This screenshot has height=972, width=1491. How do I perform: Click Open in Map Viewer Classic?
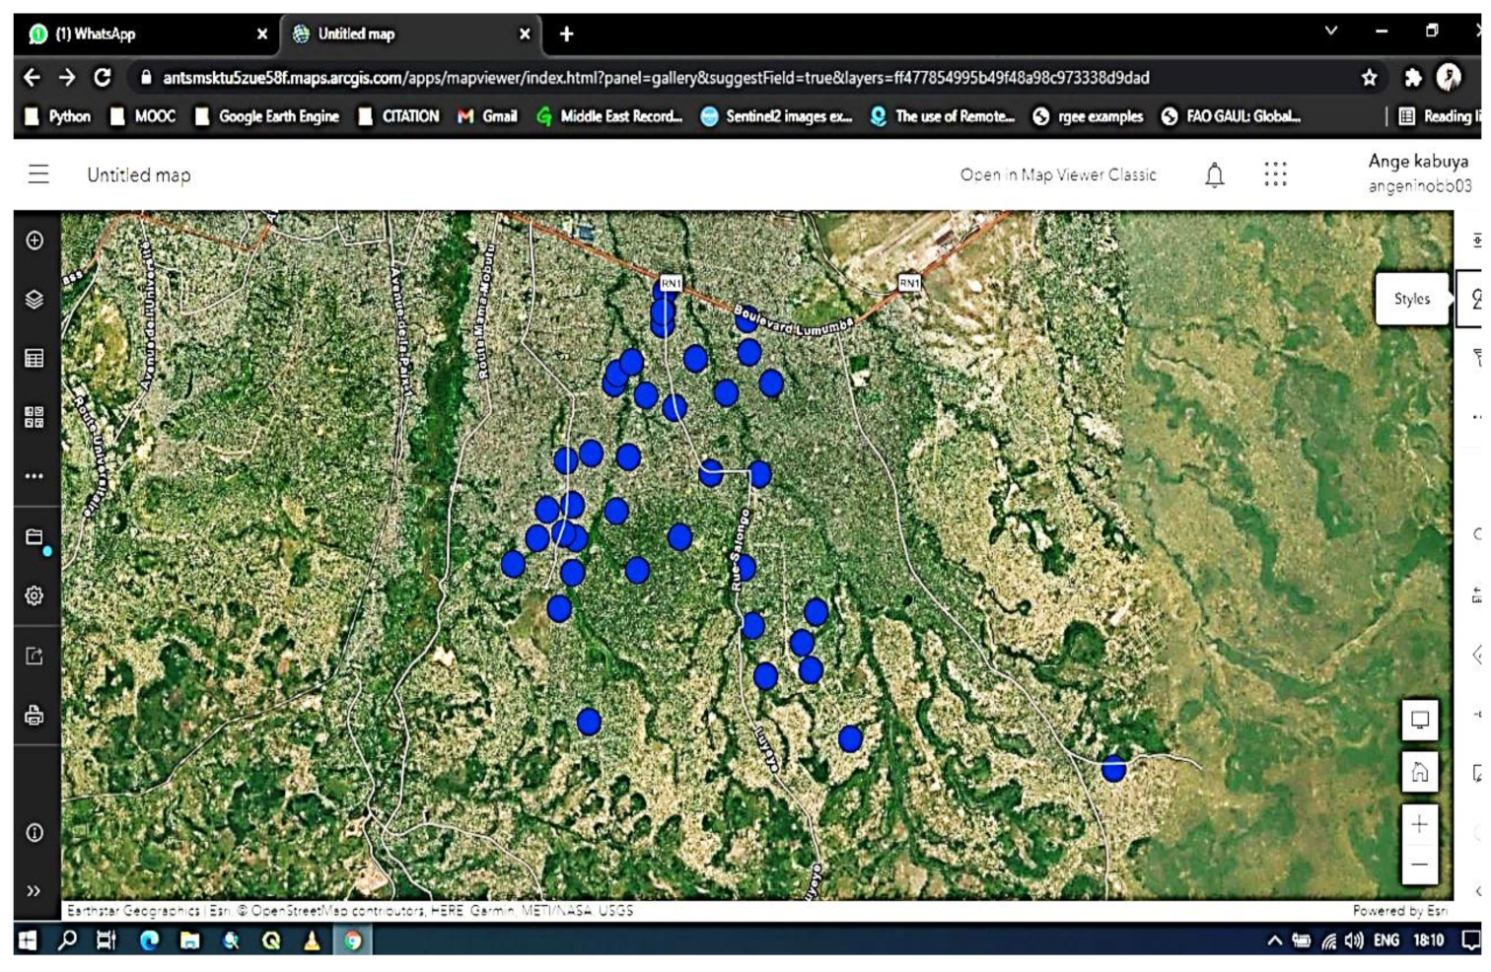click(x=1057, y=174)
